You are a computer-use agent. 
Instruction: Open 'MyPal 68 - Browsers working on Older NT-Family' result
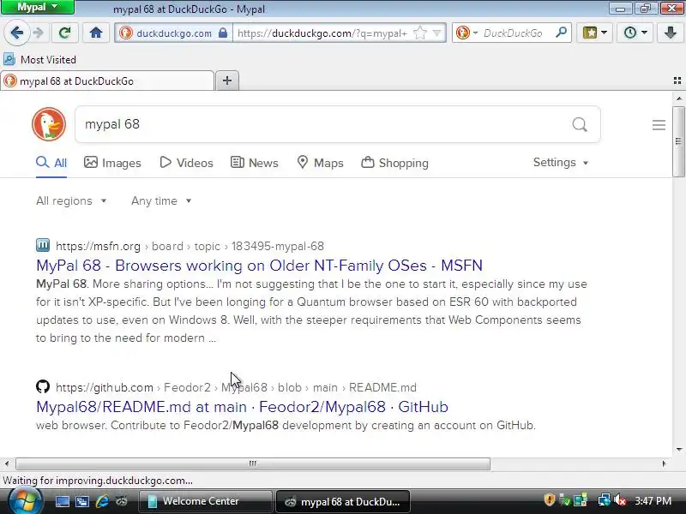coord(260,266)
